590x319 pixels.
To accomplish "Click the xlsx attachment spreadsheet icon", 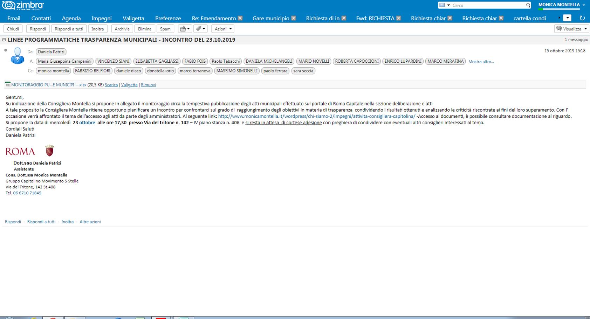I will (x=7, y=84).
